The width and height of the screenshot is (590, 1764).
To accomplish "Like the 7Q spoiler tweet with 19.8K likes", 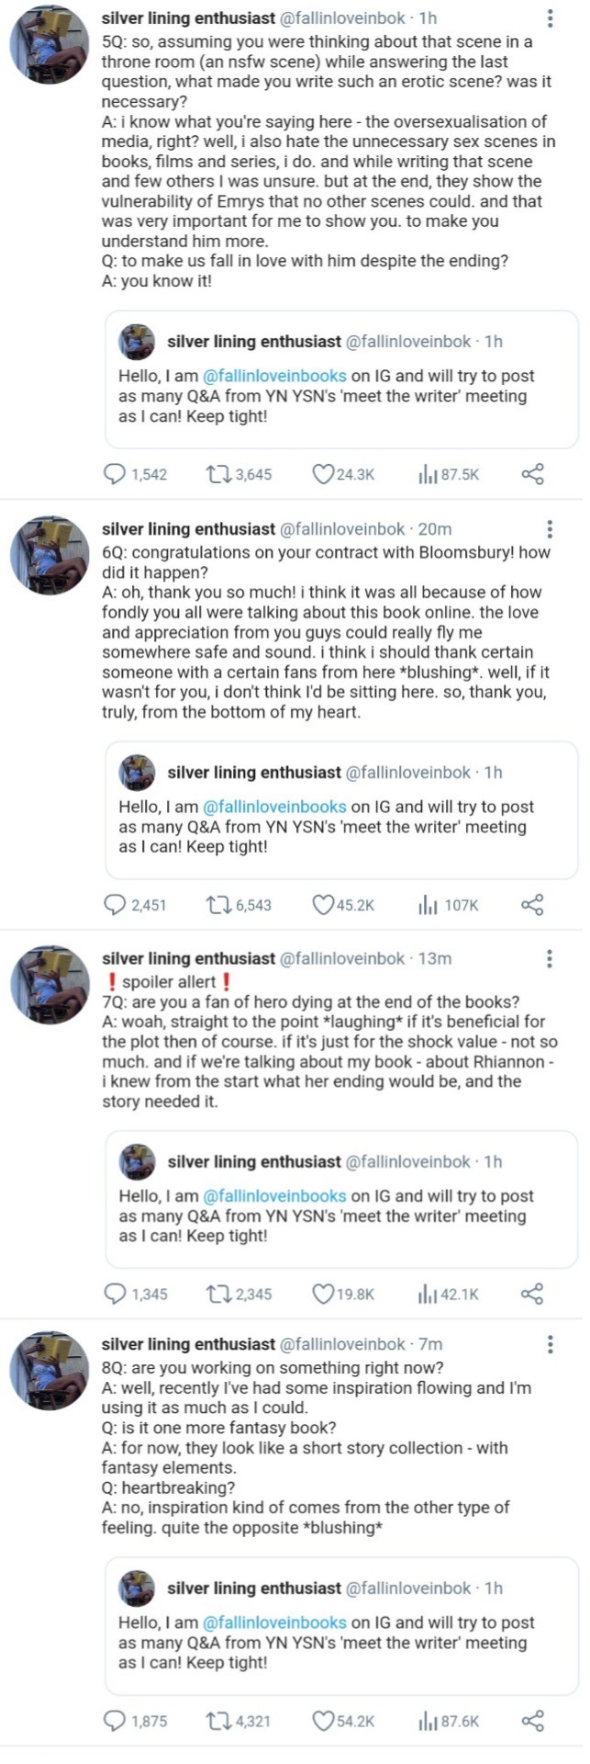I will pyautogui.click(x=323, y=1294).
